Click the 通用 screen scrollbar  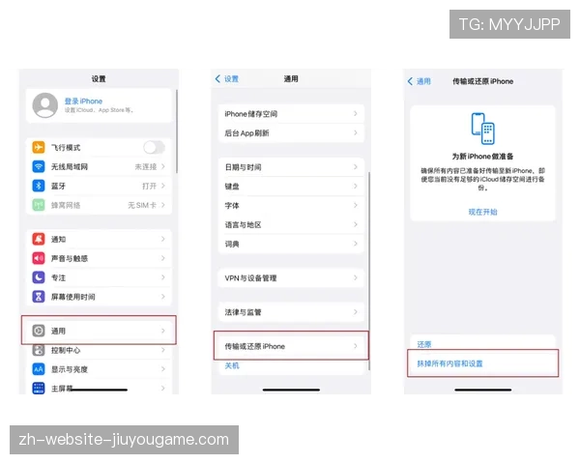click(x=369, y=271)
